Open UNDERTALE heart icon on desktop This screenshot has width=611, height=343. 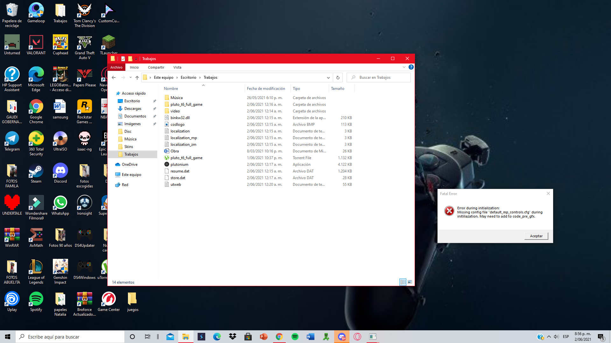pyautogui.click(x=12, y=205)
